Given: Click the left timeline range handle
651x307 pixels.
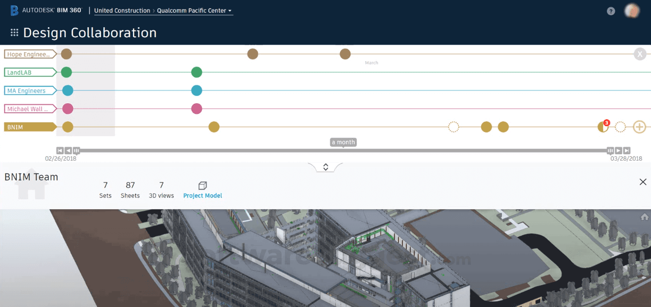Looking at the screenshot, I should point(76,151).
